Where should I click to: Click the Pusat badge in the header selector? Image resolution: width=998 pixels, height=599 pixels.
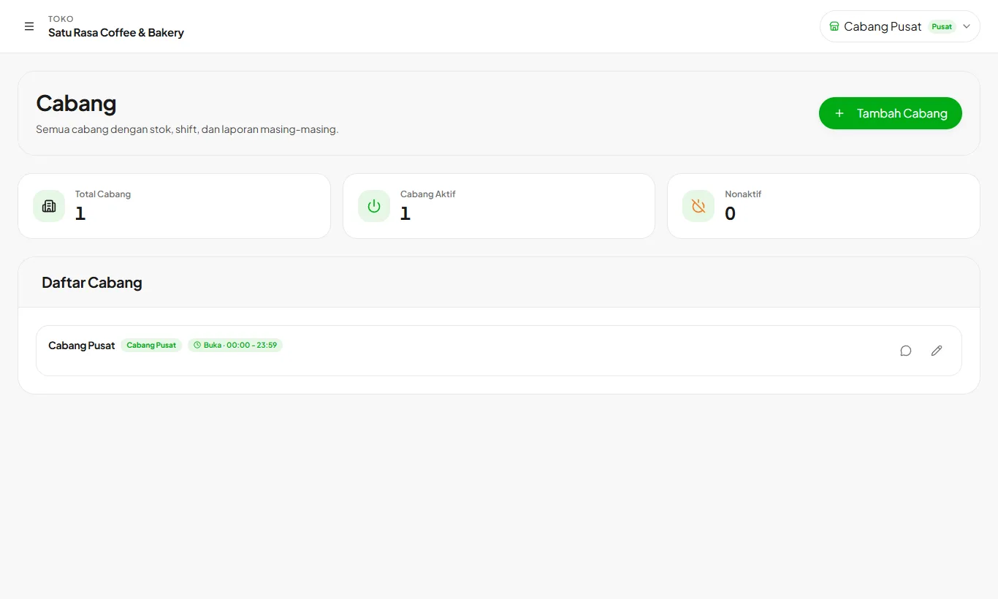942,26
